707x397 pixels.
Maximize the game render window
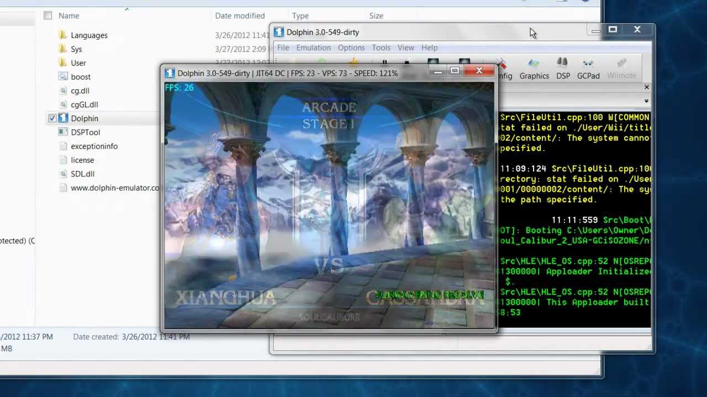click(x=455, y=71)
